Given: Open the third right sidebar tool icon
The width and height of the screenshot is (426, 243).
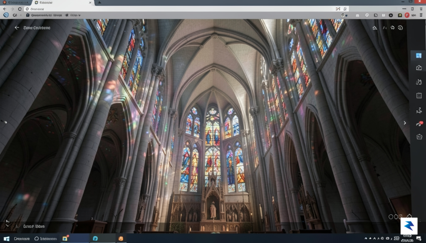Looking at the screenshot, I should pyautogui.click(x=419, y=82).
